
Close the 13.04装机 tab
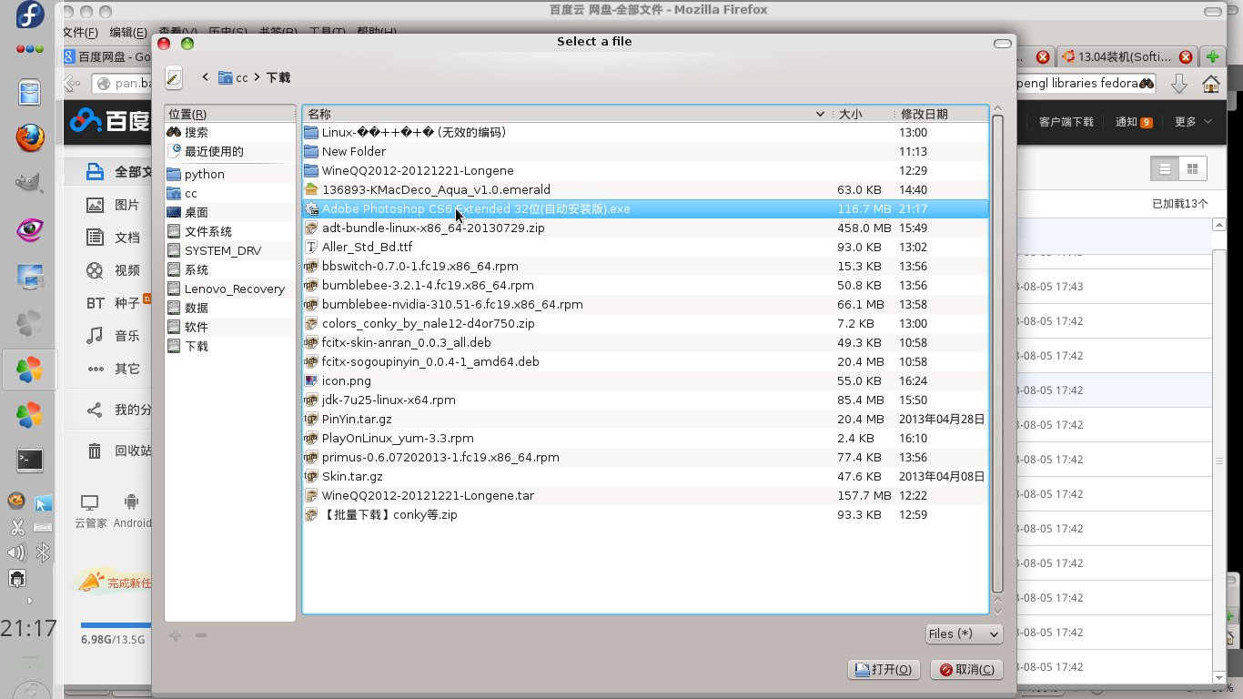1186,56
